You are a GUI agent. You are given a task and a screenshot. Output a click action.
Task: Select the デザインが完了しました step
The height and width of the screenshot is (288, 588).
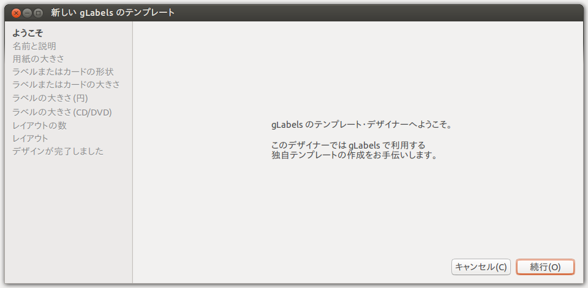pos(58,151)
